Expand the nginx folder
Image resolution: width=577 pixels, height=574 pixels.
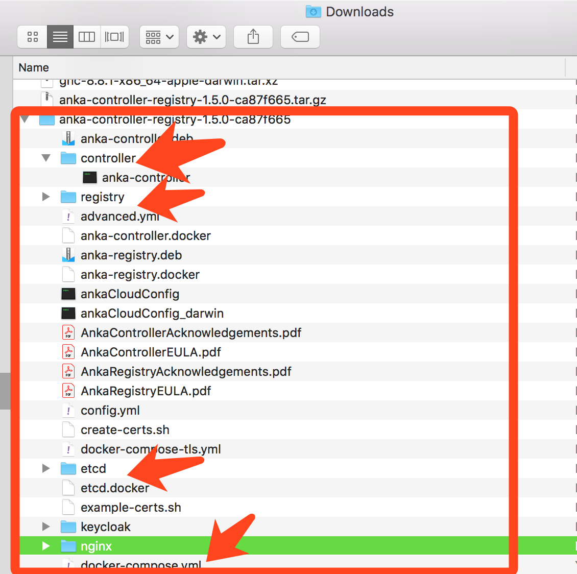click(46, 546)
